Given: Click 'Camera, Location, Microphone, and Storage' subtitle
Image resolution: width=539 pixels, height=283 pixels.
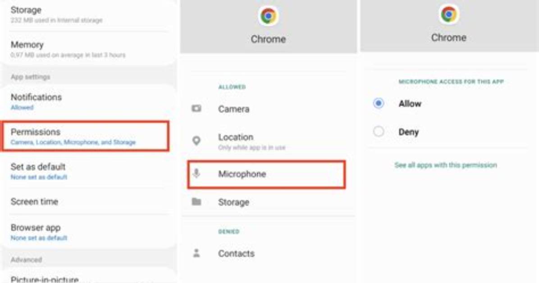Looking at the screenshot, I should coord(73,142).
